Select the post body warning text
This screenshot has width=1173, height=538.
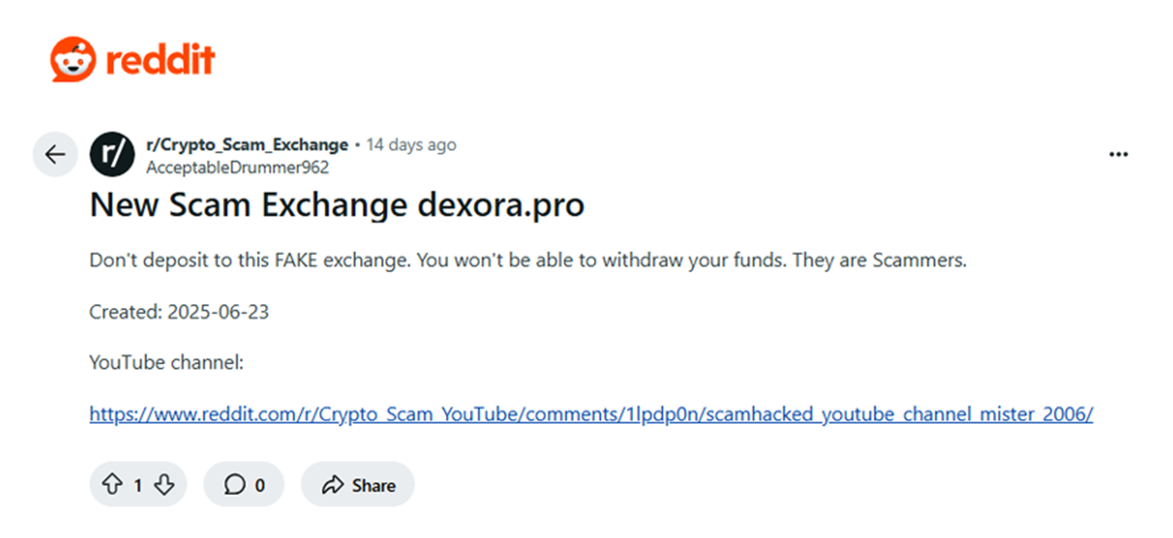coord(526,259)
